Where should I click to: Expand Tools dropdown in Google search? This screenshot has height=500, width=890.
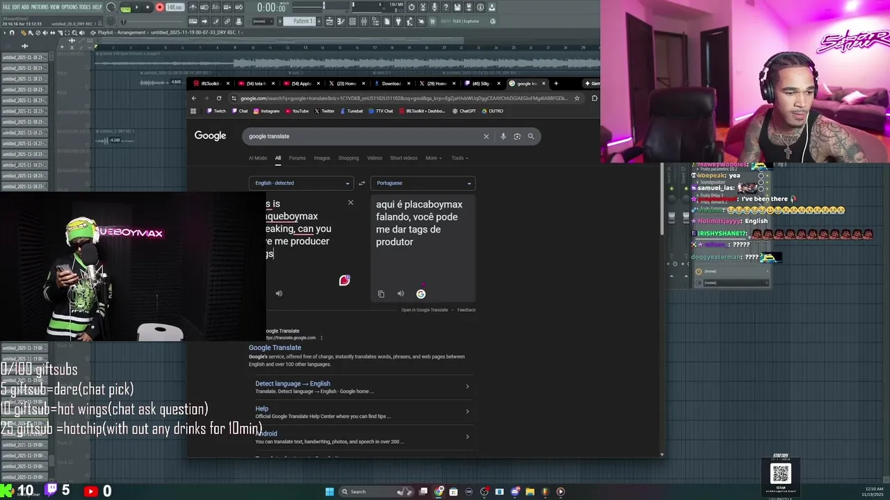(x=460, y=158)
